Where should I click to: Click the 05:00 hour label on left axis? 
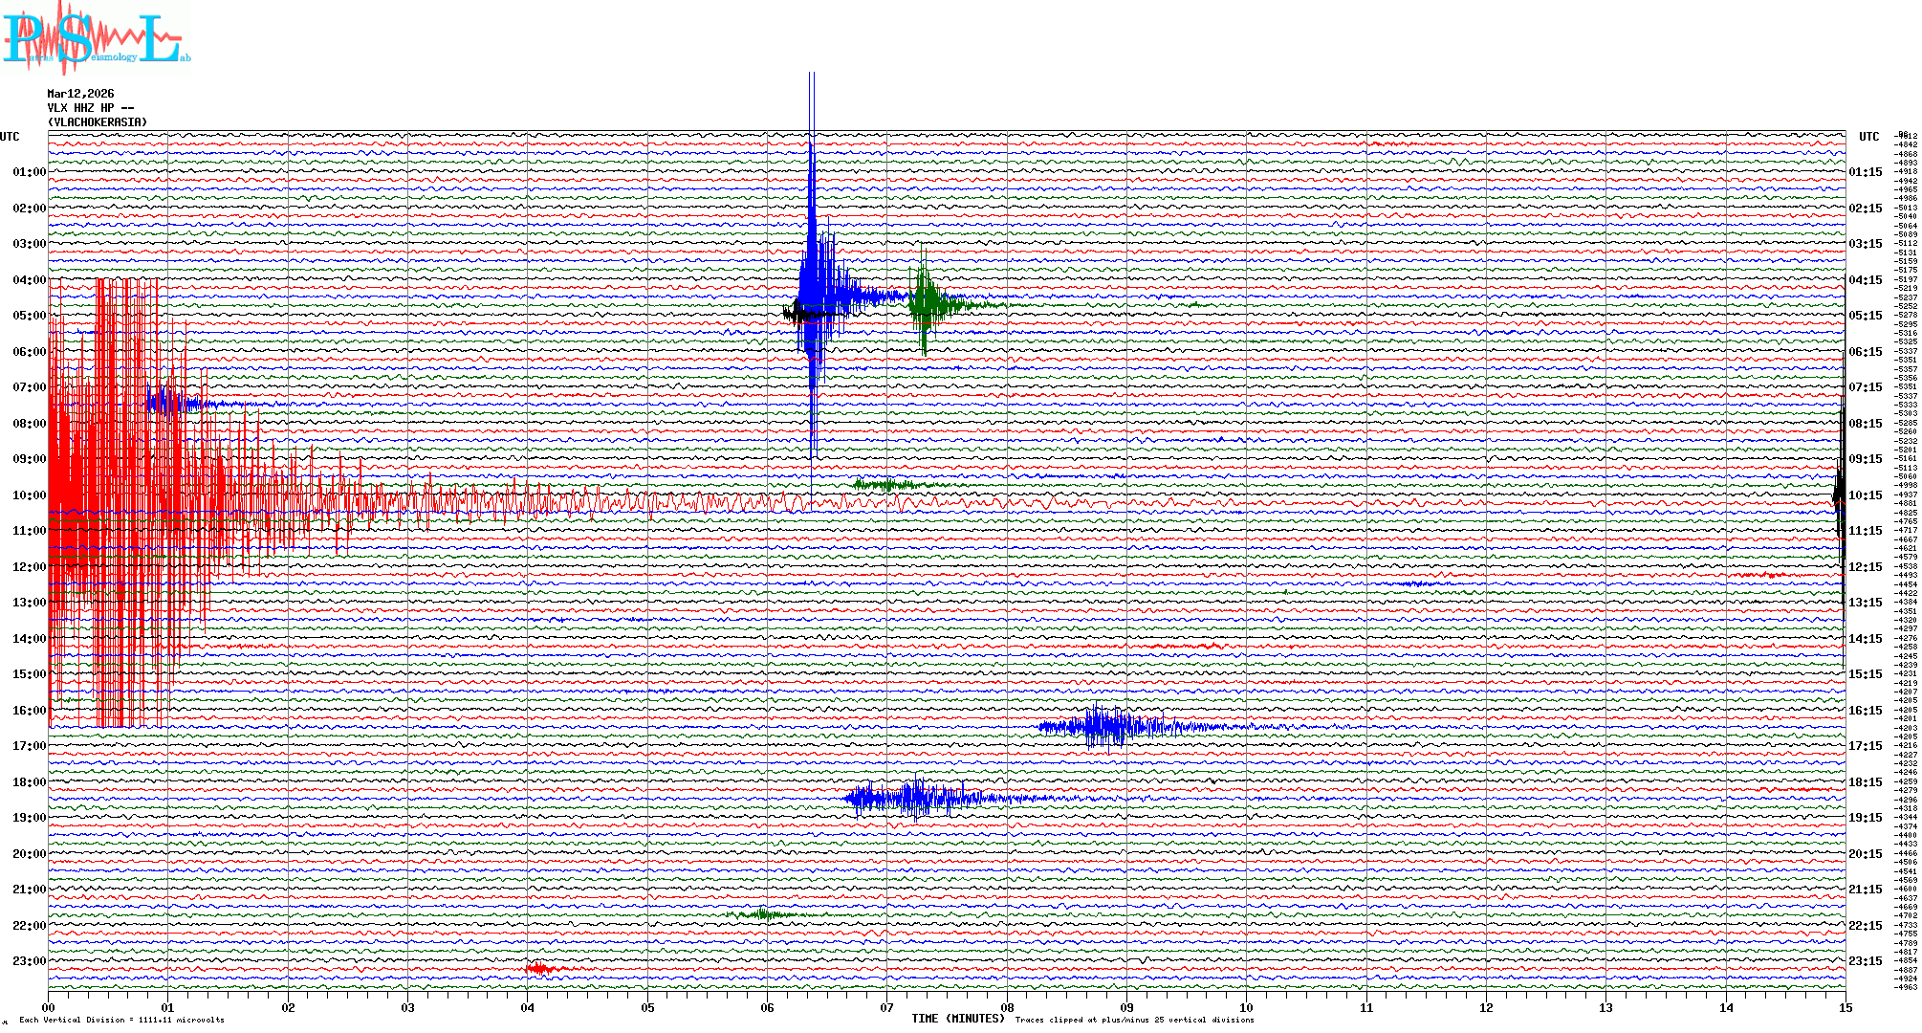[29, 316]
